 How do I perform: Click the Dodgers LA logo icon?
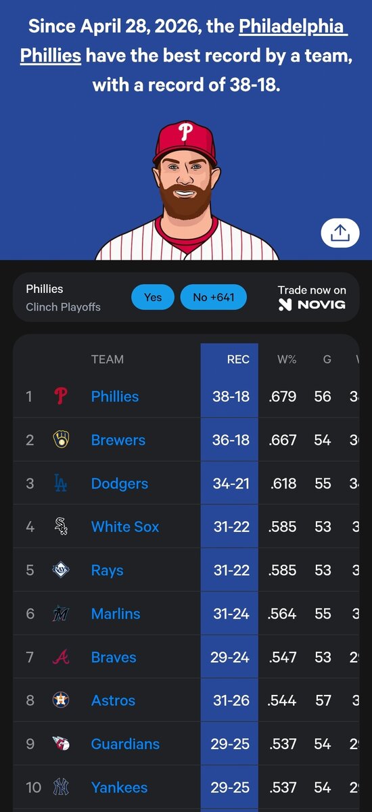[x=61, y=483]
